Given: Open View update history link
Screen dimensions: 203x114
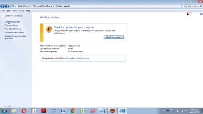Looking at the screenshot, I should (x=13, y=29).
